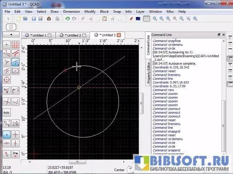Open the Property Editor side tab
The height and width of the screenshot is (174, 233).
pos(148,73)
